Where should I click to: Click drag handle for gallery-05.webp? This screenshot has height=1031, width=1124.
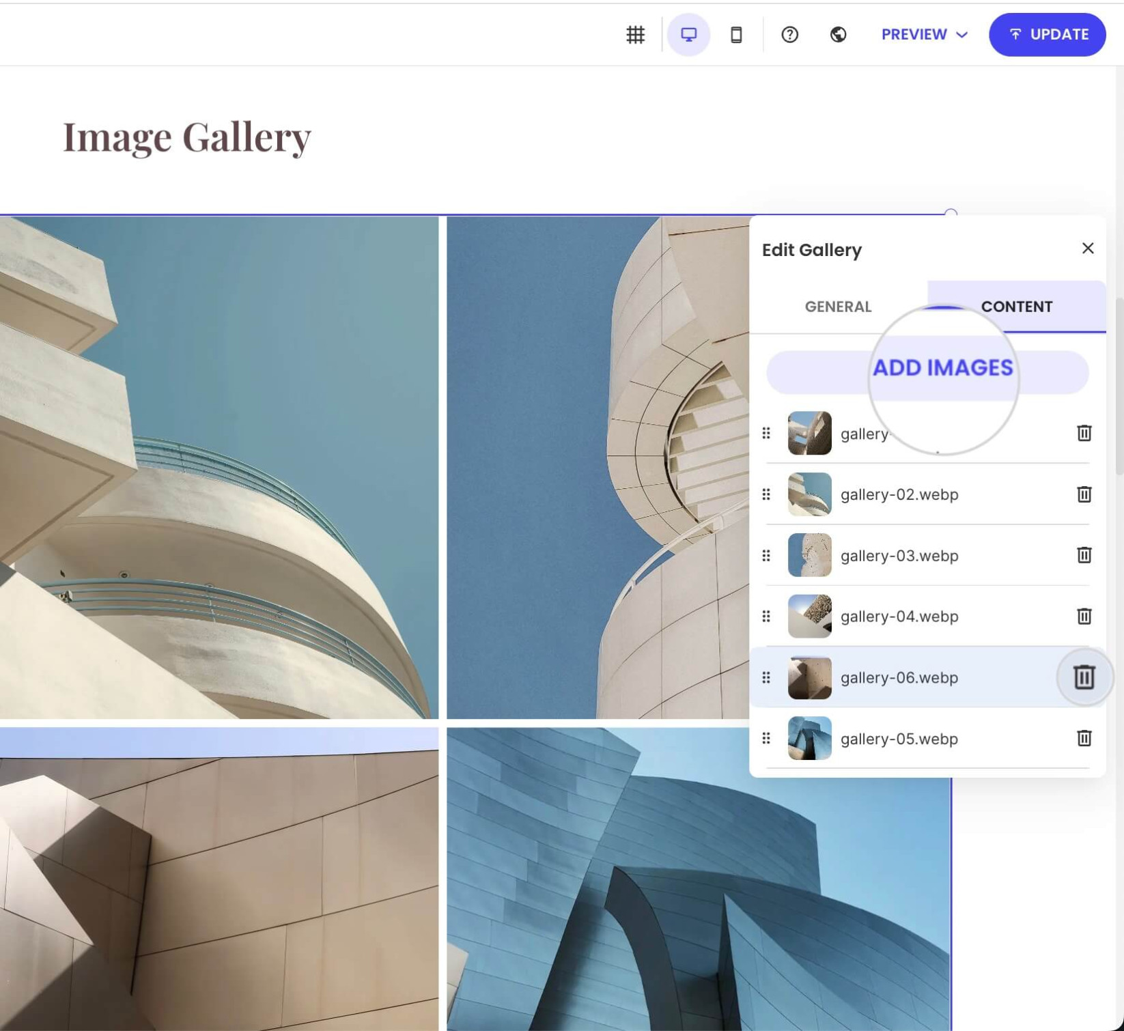pyautogui.click(x=766, y=738)
